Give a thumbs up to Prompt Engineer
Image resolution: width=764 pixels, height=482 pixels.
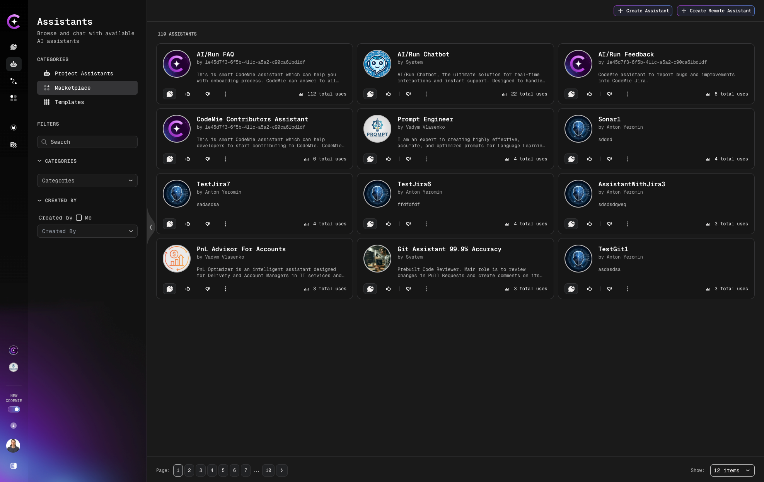[x=389, y=159]
